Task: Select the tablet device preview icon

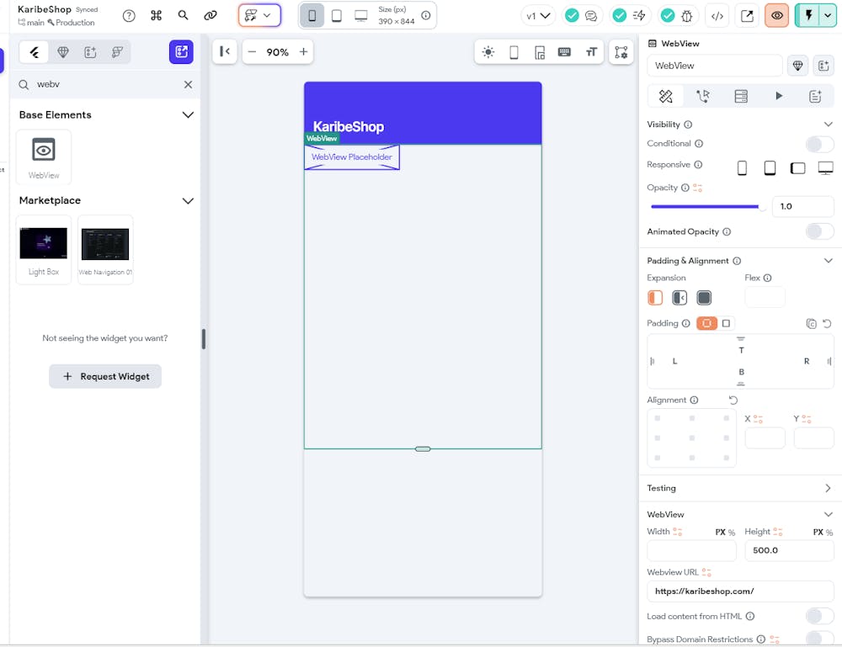Action: 337,15
